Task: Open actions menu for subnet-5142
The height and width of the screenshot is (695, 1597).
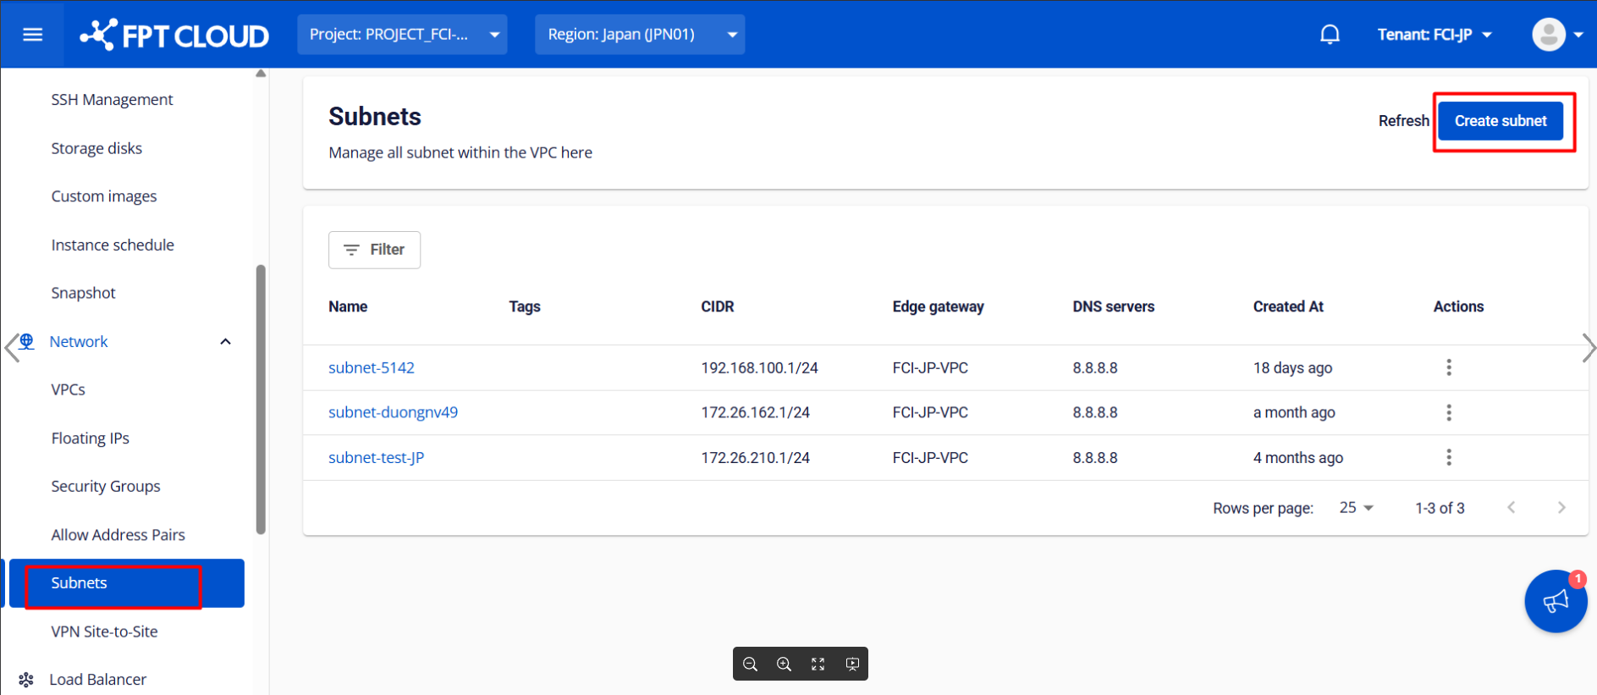Action: [1448, 367]
